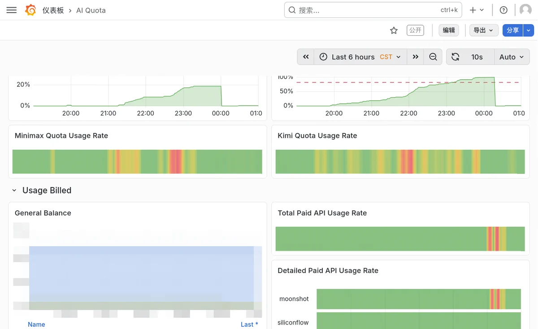Click the siliconflow row label

pos(293,322)
